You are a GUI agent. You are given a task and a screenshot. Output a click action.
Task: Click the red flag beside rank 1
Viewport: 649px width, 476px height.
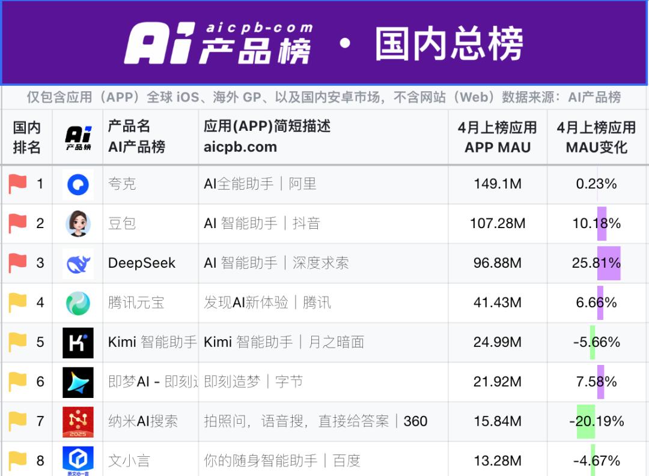pos(18,184)
